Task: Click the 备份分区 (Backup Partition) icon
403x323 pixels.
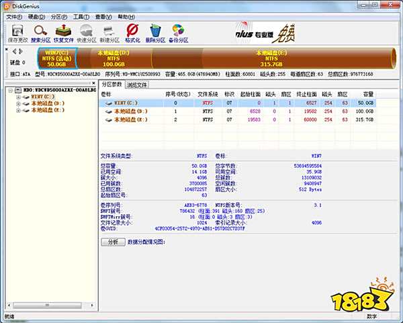Action: tap(179, 32)
